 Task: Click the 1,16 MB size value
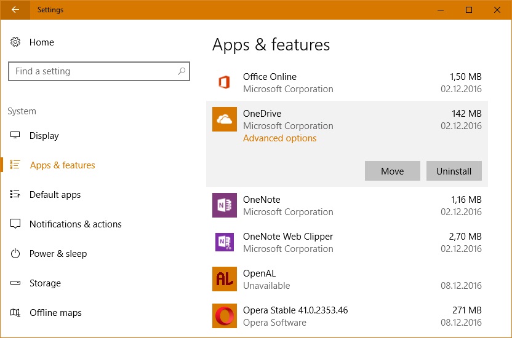(x=466, y=200)
